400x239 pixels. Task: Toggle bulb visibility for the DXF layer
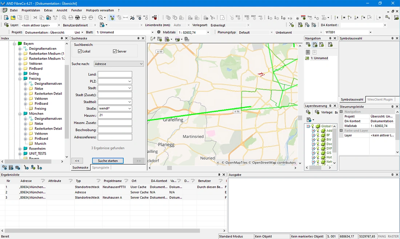tap(318, 148)
